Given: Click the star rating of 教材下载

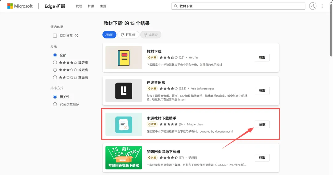Looking at the screenshot, I should click(x=169, y=58).
